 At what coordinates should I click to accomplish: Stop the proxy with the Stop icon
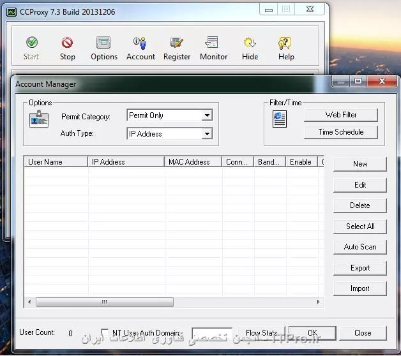tap(67, 42)
